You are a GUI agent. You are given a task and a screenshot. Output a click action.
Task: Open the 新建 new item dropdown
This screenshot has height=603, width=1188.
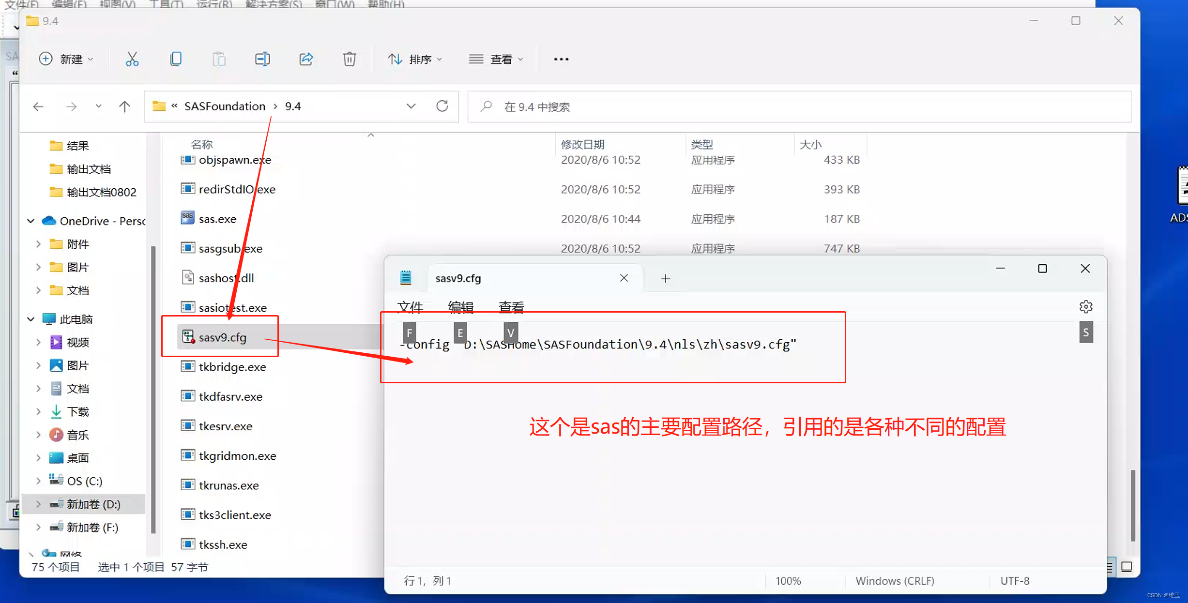(66, 59)
